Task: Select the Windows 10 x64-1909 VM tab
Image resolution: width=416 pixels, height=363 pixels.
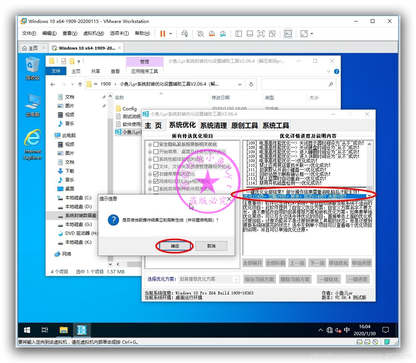Action: pyautogui.click(x=87, y=48)
